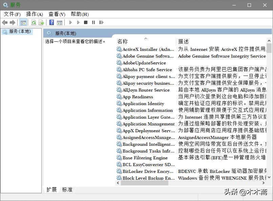Select the Alipay security business service row
Viewport: 273px width, 201px height.
click(x=191, y=83)
